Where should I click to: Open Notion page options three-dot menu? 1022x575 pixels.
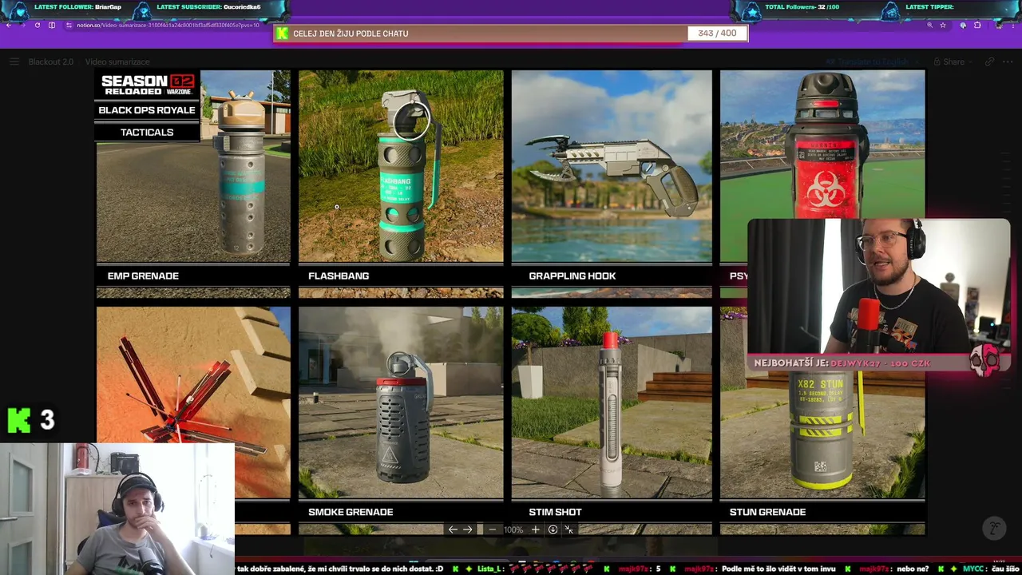coord(1008,61)
